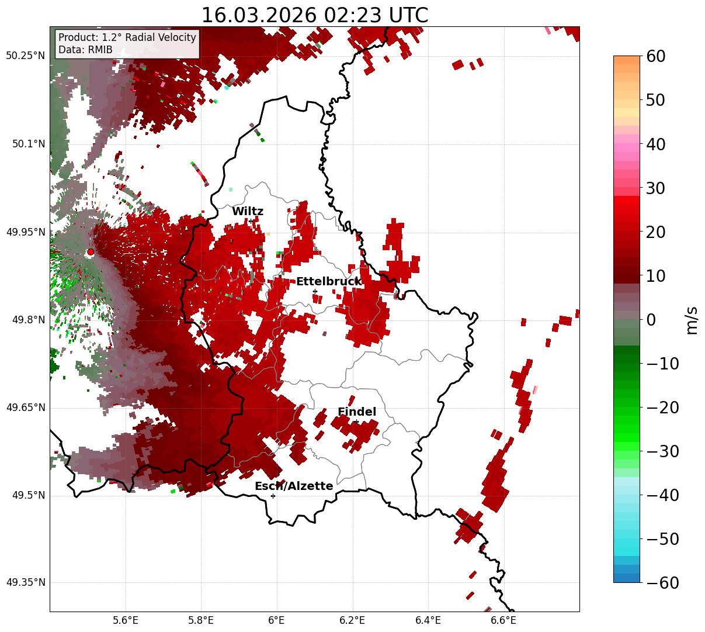Click the 49.8°N latitude label
This screenshot has height=632, width=705.
(x=28, y=320)
